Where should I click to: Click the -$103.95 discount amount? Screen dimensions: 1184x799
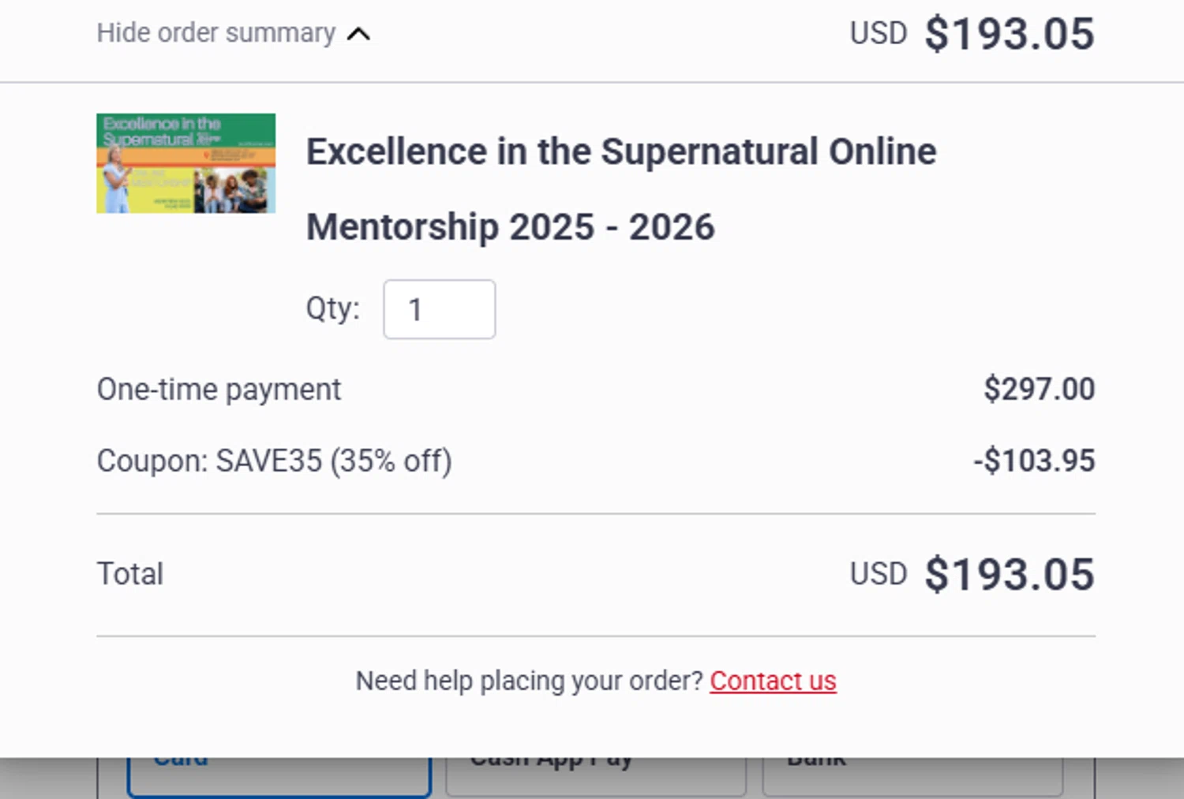1034,461
